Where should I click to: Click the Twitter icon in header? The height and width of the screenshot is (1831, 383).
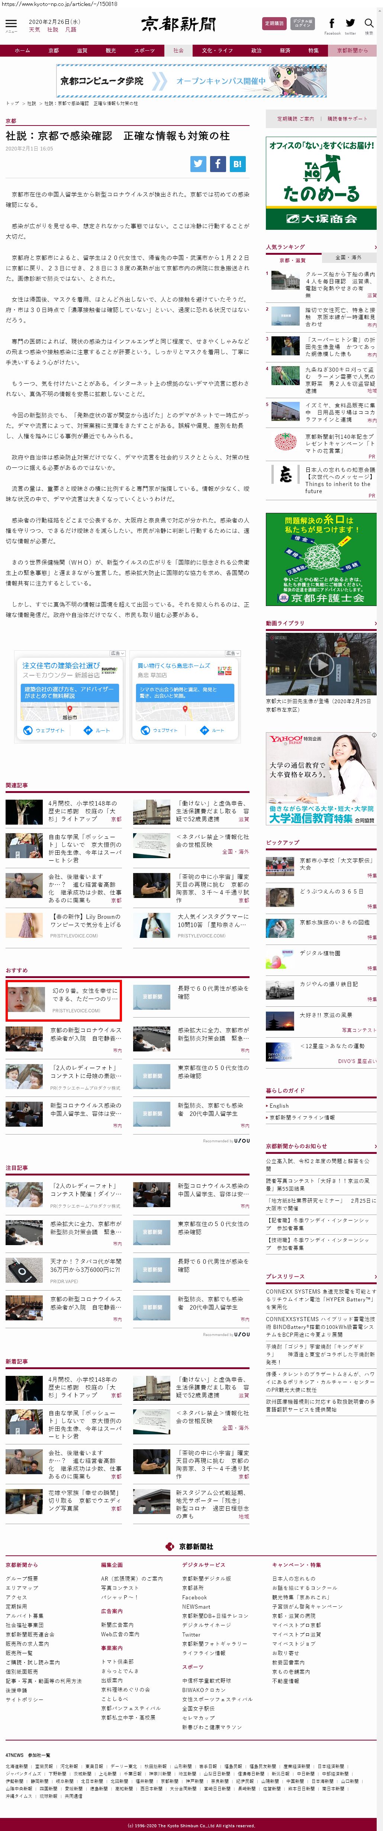coord(350,23)
